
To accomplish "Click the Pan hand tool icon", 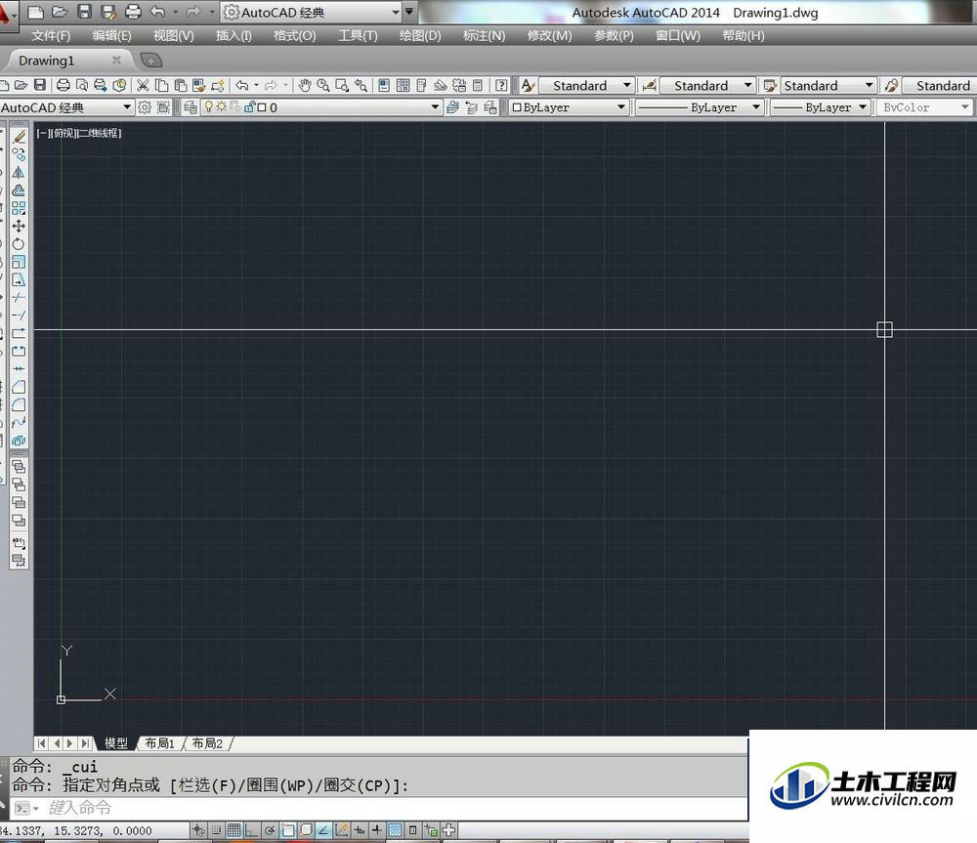I will (x=304, y=85).
